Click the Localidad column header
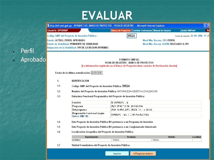Viewport: 214px width, 160px height. [x=197, y=137]
